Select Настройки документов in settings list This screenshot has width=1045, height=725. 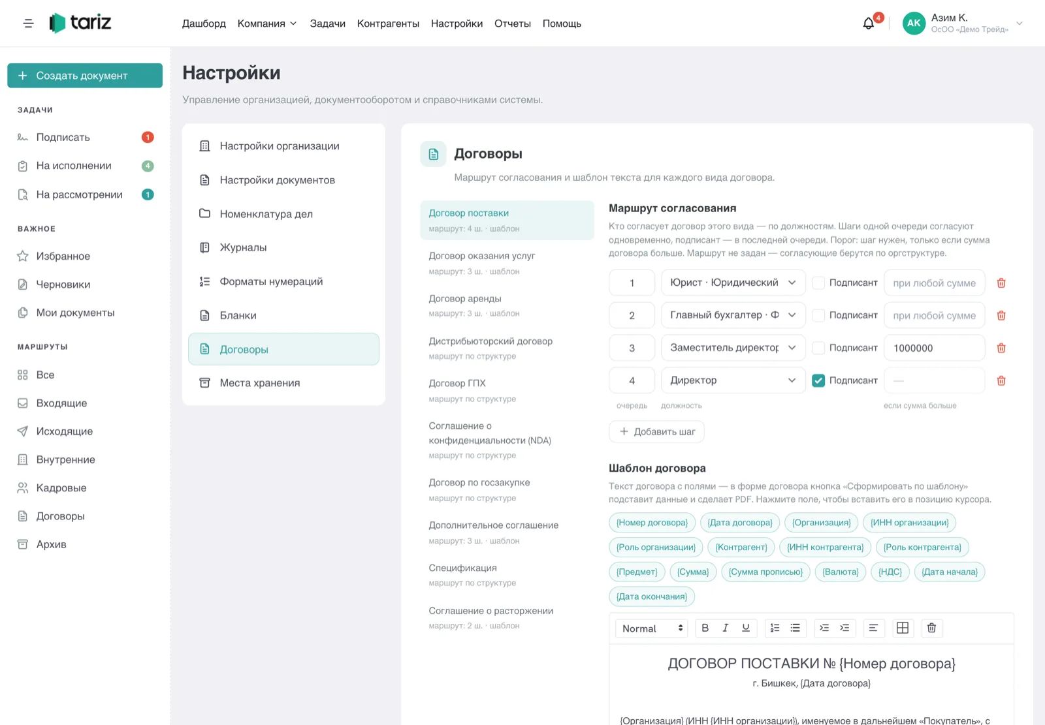283,180
